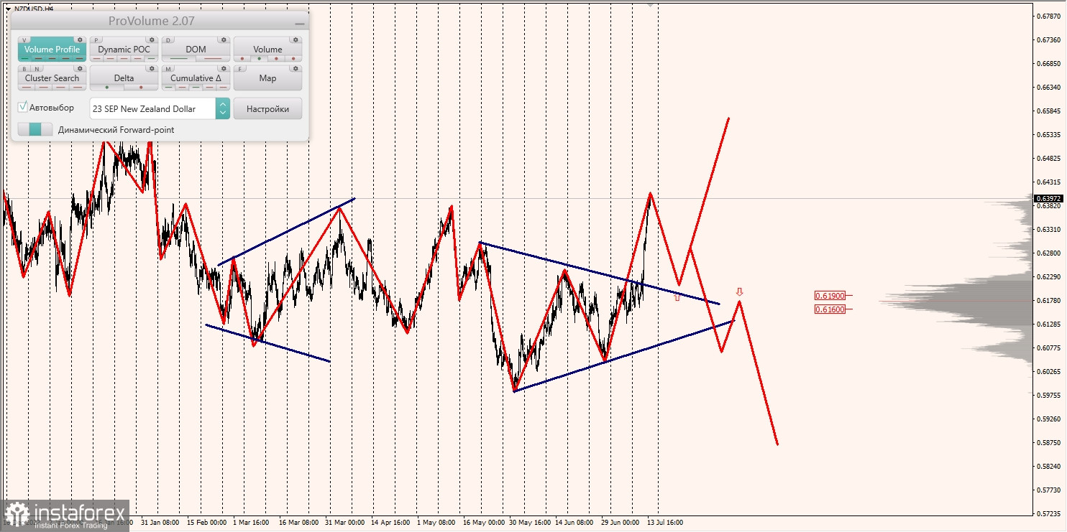Screen dimensions: 1067x532
Task: Click the contract selector down chevron
Action: (x=223, y=113)
